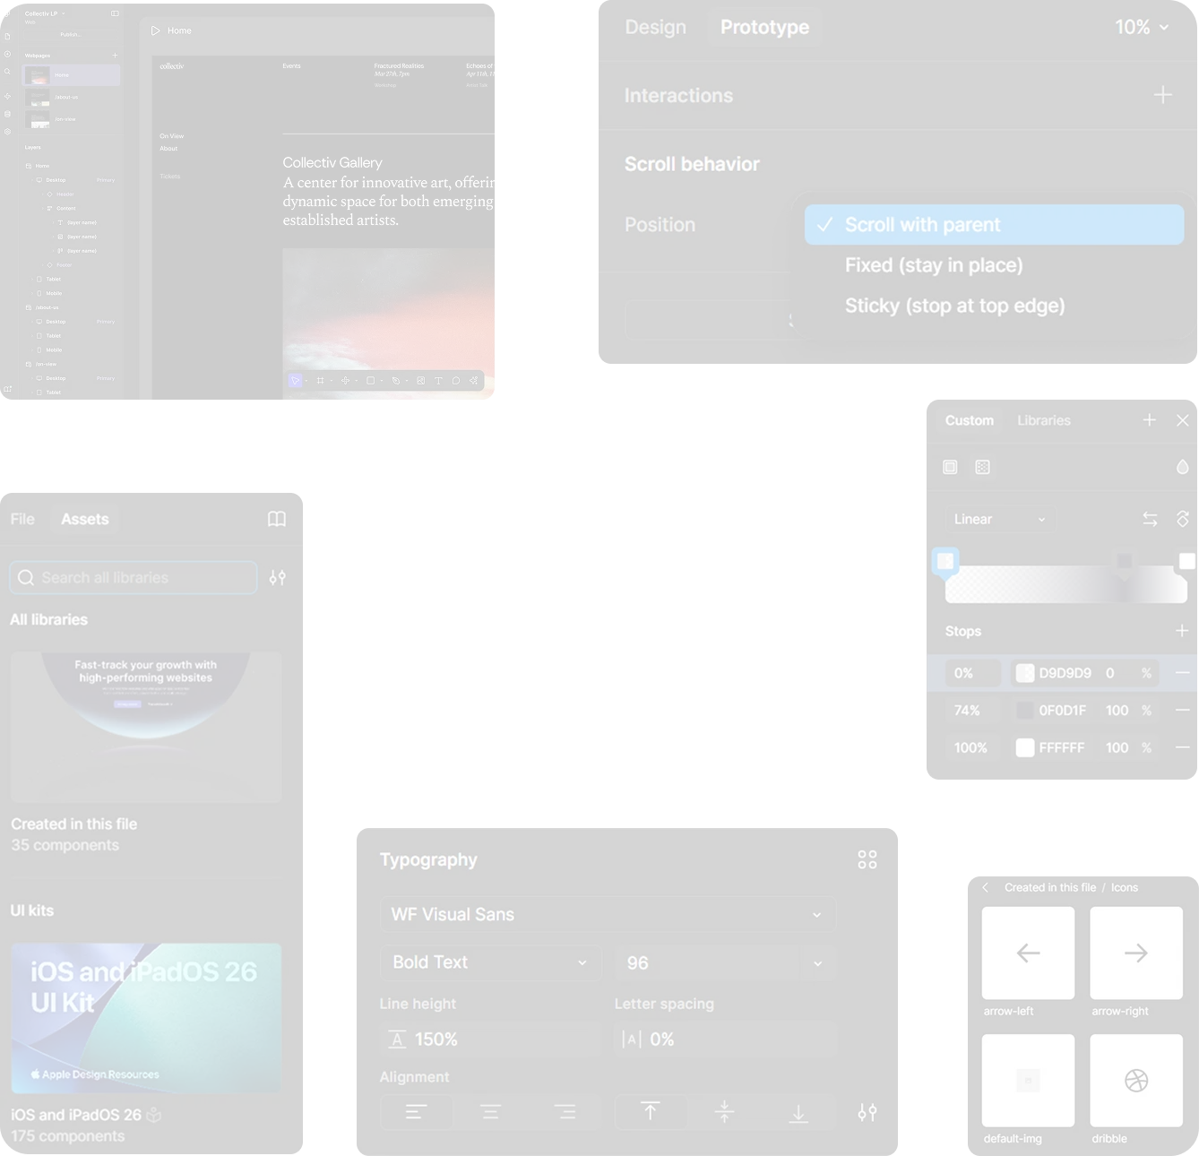1199x1156 pixels.
Task: Open the AI actions tool in toolbar
Action: pos(473,381)
